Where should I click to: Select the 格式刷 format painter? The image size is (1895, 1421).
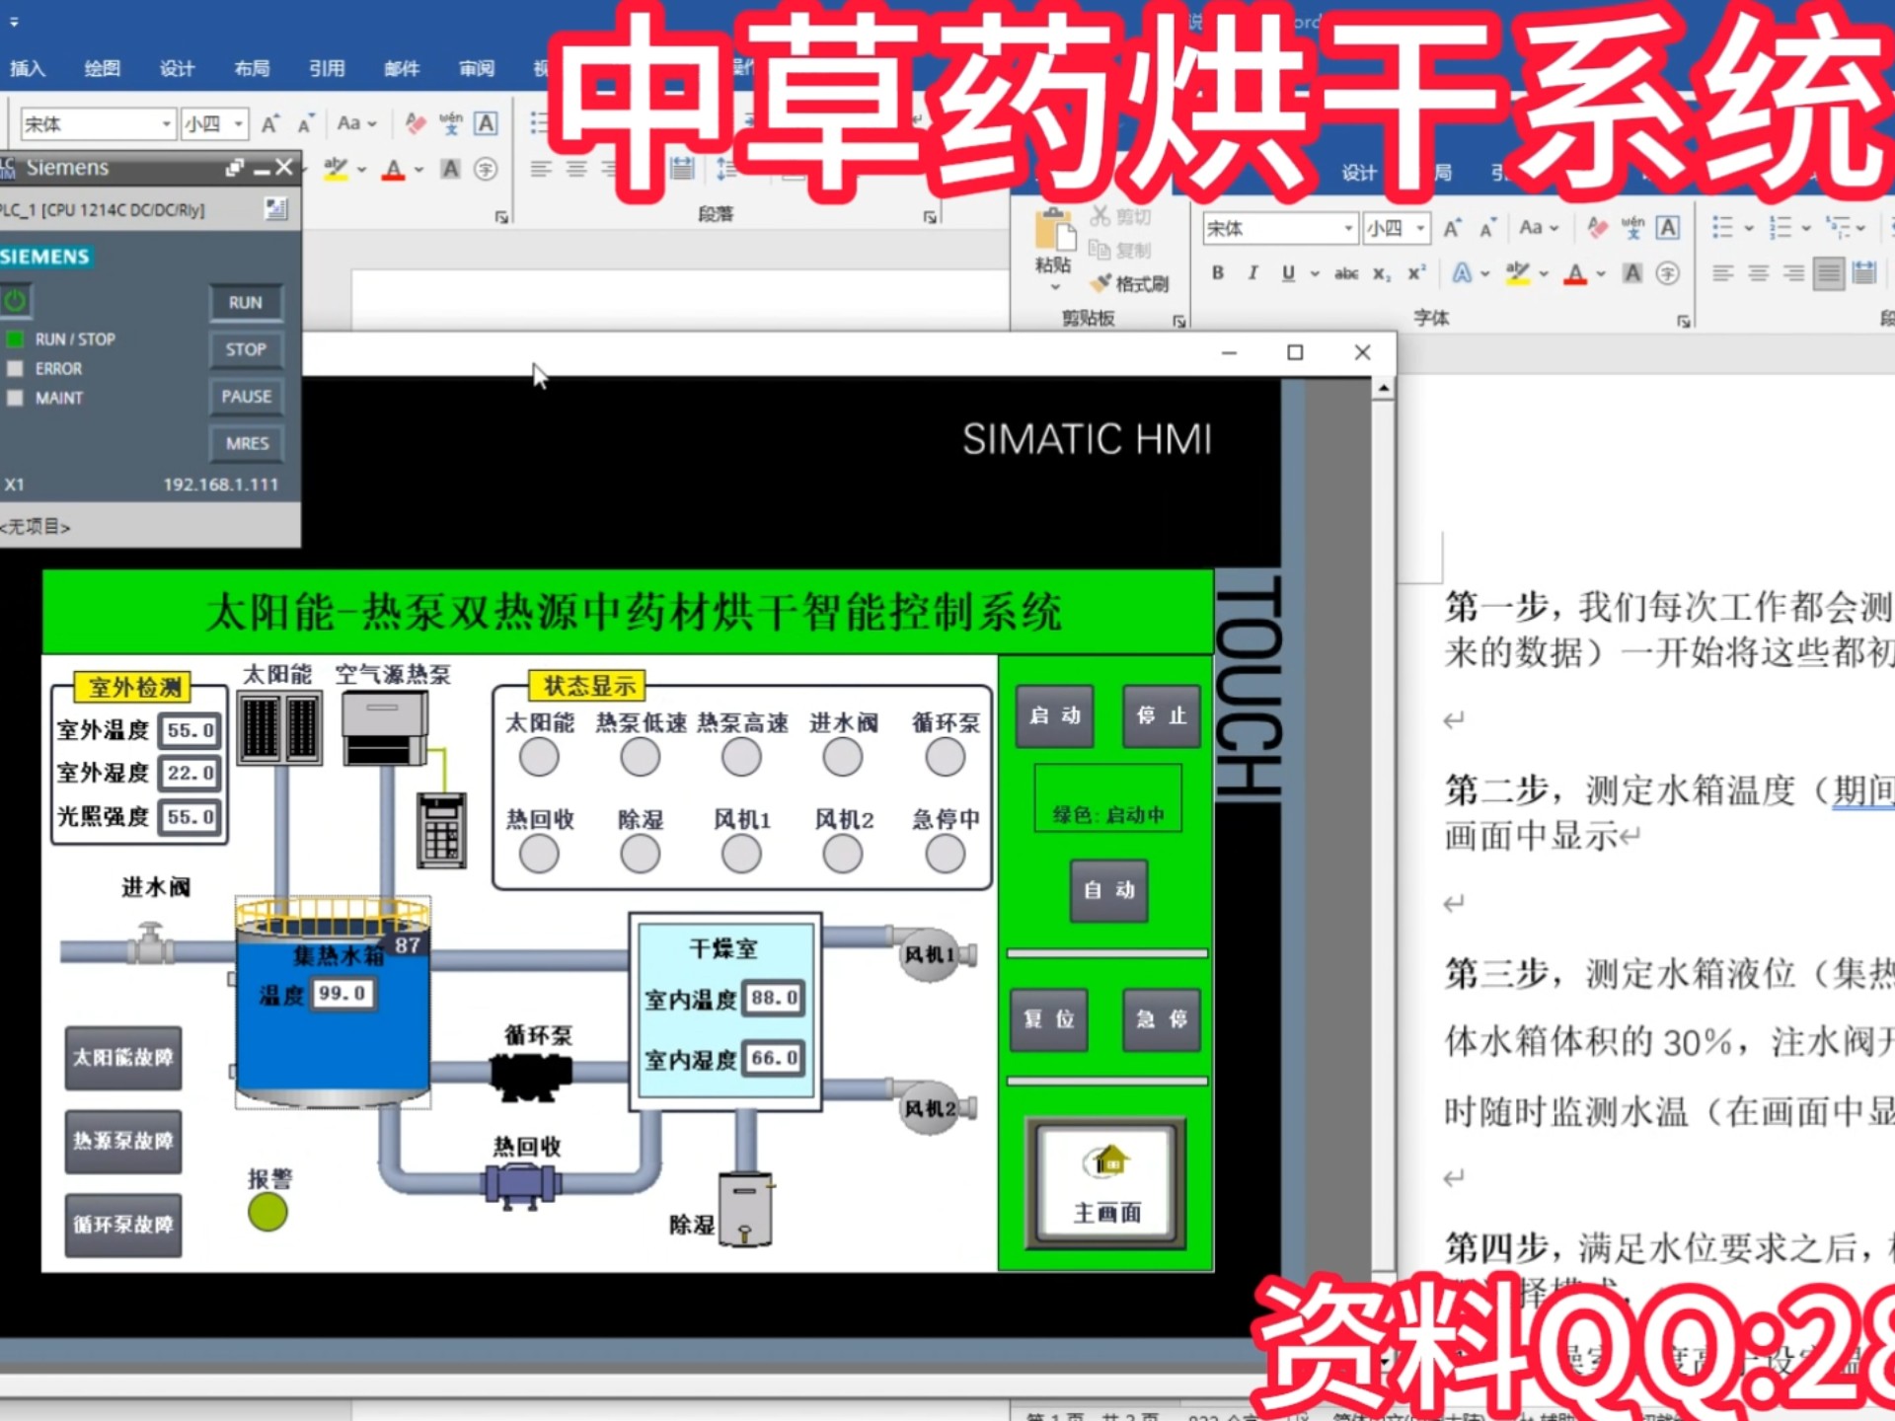(x=1129, y=284)
